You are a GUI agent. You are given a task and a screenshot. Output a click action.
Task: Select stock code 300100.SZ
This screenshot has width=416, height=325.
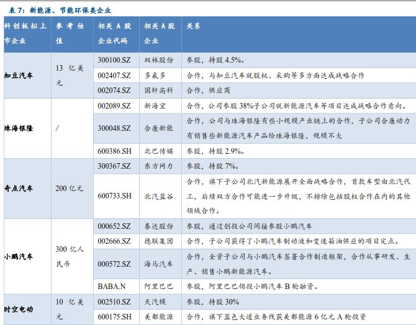(x=114, y=60)
